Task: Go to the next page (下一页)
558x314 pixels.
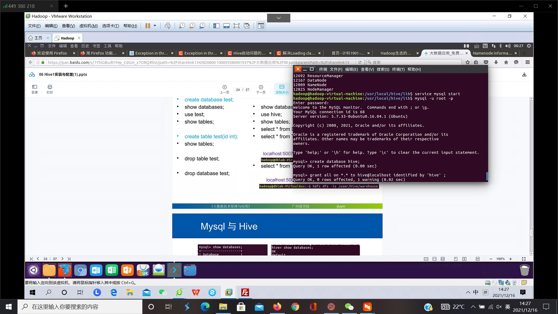Action: coord(261,89)
